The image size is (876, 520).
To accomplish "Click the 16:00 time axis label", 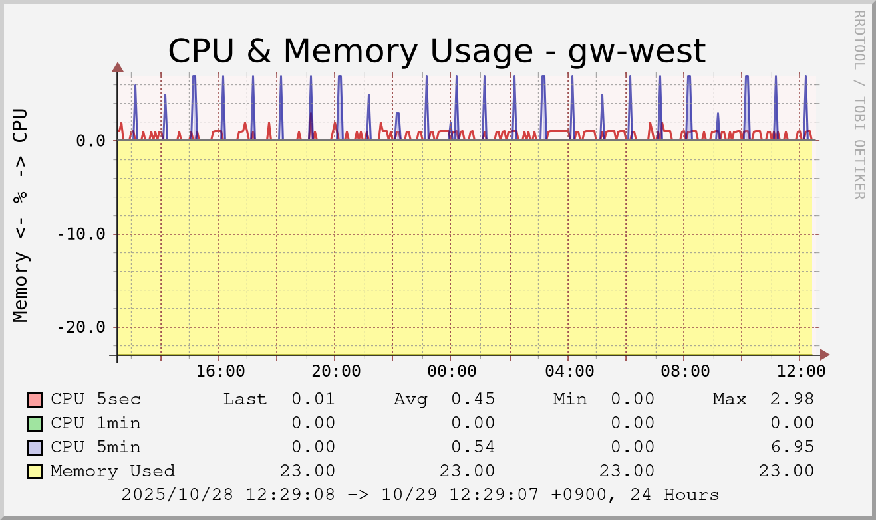I will pos(220,371).
